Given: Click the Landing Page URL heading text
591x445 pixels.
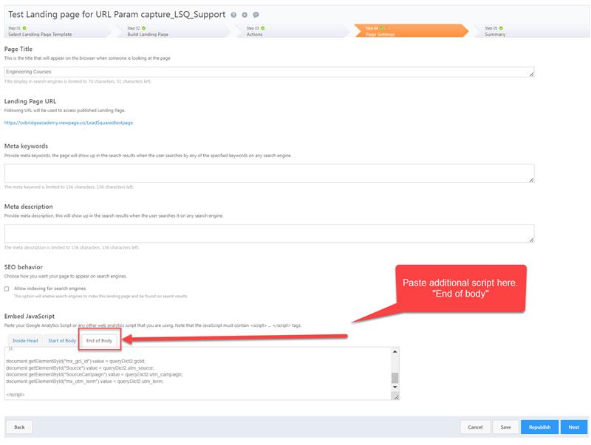Looking at the screenshot, I should (30, 101).
